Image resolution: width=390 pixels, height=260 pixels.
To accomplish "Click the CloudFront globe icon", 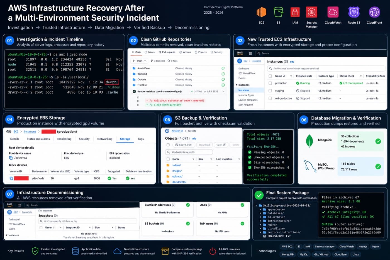I will 374,12.
